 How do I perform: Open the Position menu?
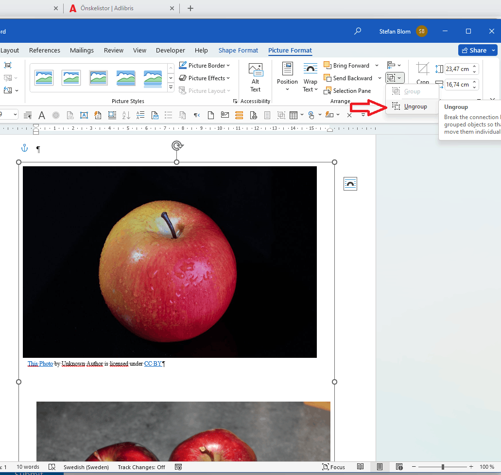pyautogui.click(x=287, y=77)
